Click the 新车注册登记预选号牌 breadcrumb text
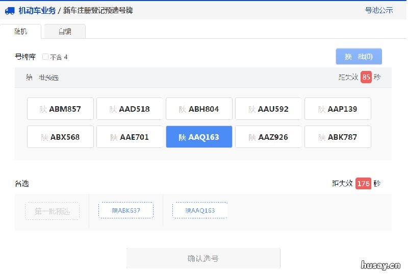Screen dimensions: 408x274 click(x=98, y=10)
